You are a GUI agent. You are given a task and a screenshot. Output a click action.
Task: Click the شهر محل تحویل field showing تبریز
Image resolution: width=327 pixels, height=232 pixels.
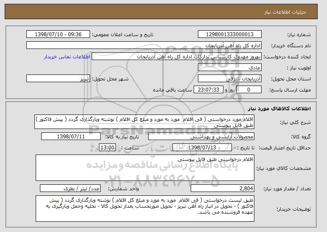pyautogui.click(x=58, y=79)
